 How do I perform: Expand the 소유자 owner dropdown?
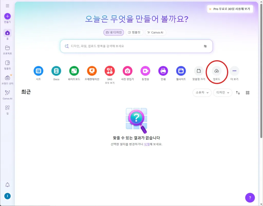tap(202, 93)
